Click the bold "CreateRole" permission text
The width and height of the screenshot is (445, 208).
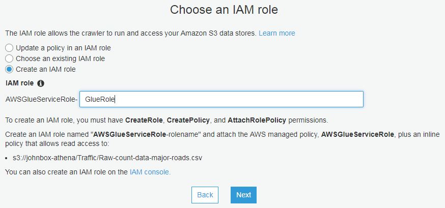coord(144,120)
